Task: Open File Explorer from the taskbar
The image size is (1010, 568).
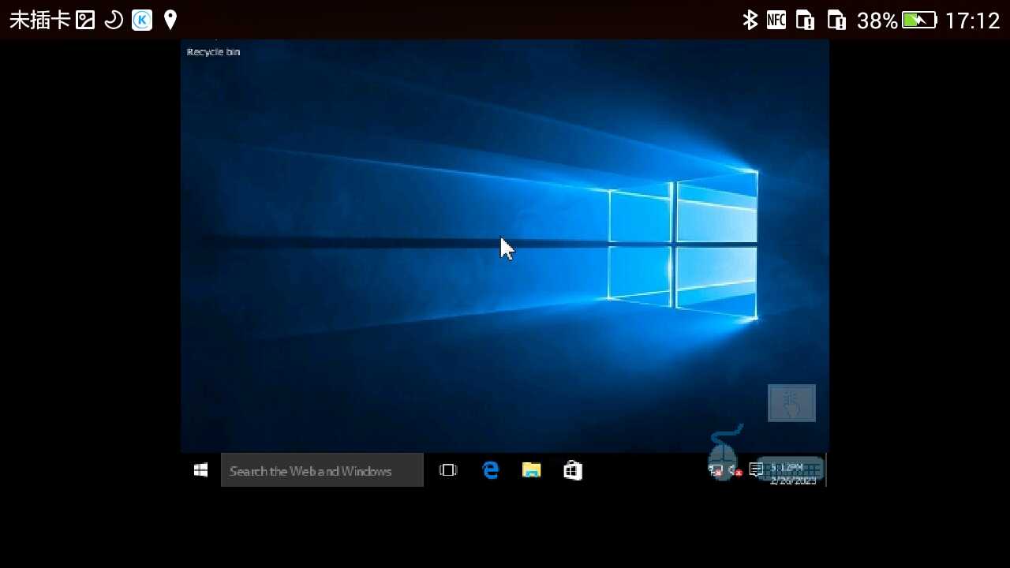Action: [532, 470]
